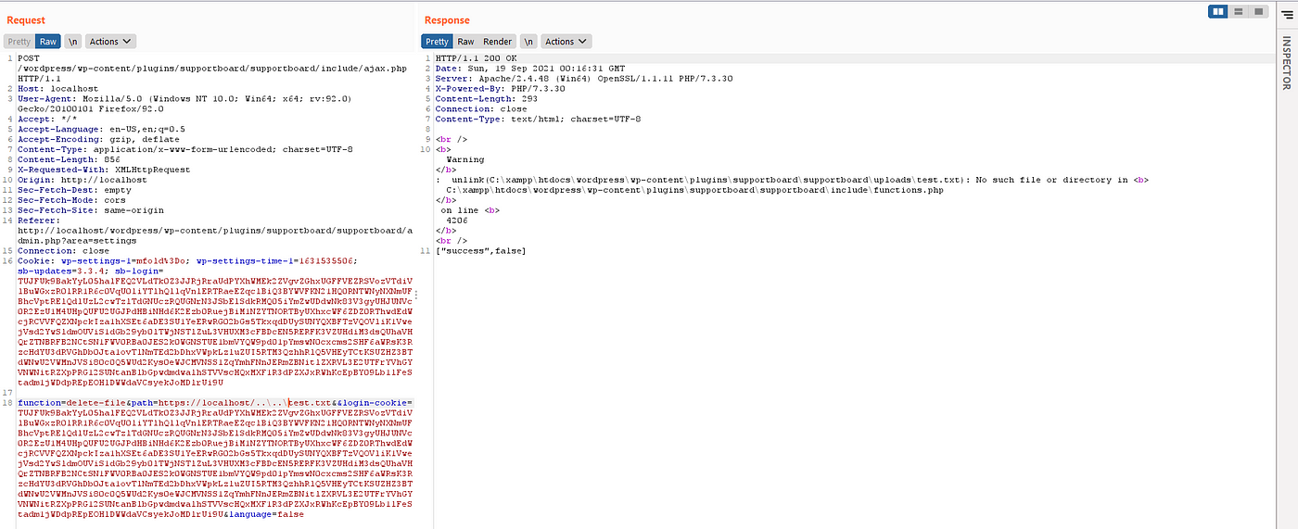1298x529 pixels.
Task: Click 'Connection: close' in request
Action: point(63,250)
